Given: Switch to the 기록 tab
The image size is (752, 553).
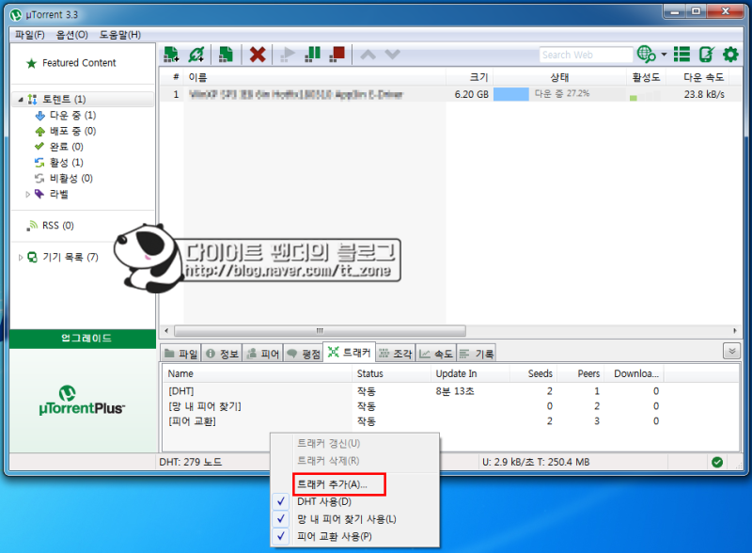Looking at the screenshot, I should [477, 354].
